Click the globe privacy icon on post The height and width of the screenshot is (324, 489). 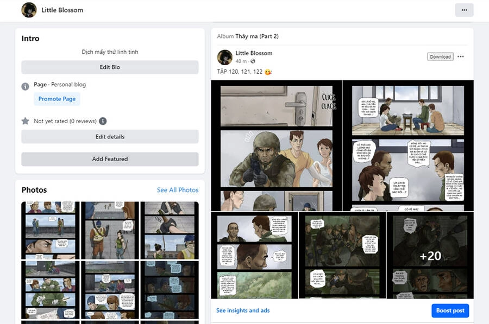(253, 61)
